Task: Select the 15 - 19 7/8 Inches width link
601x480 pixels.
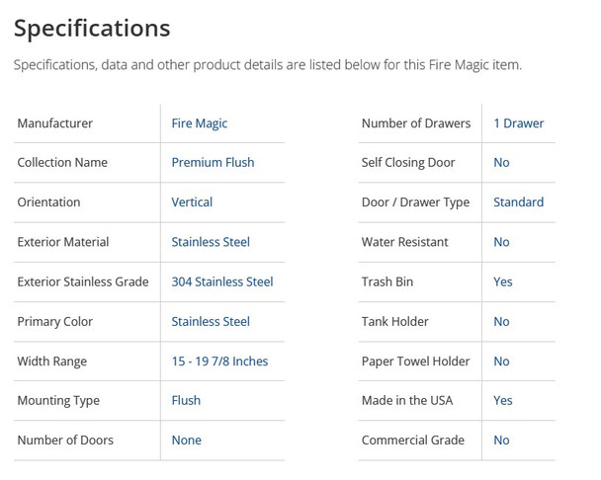Action: click(x=219, y=361)
